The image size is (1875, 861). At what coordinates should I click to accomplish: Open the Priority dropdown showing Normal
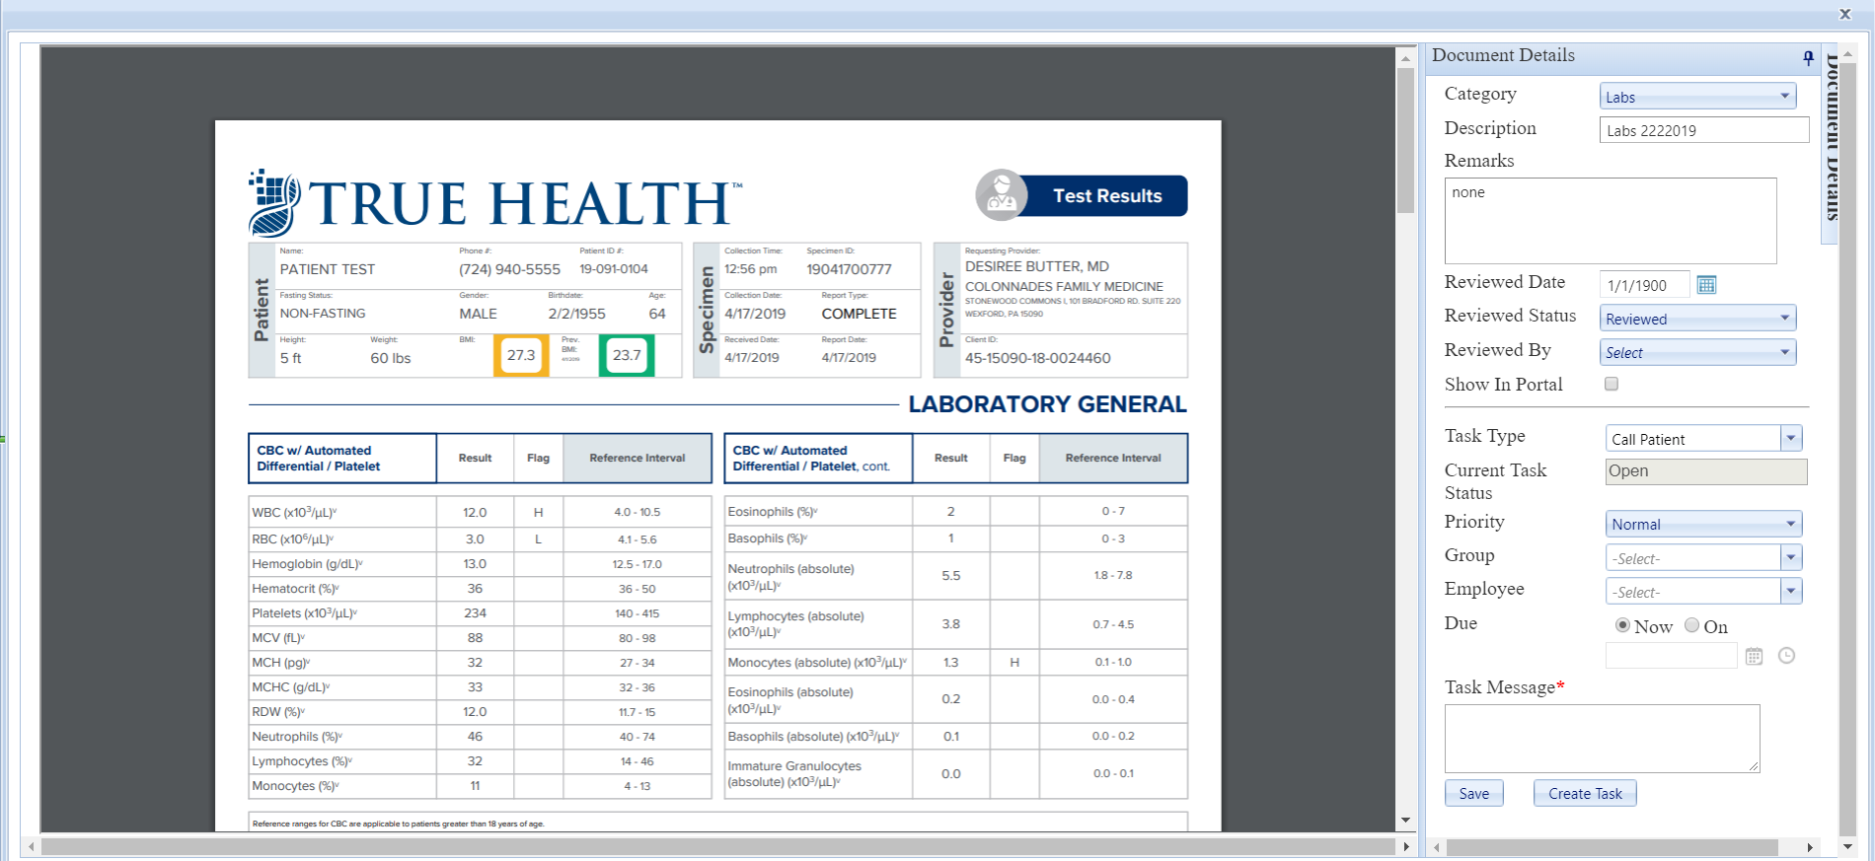pos(1704,524)
